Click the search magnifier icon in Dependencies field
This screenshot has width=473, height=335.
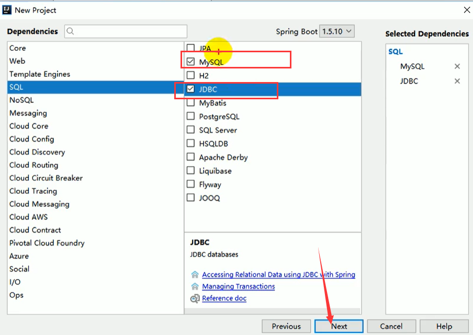point(70,31)
